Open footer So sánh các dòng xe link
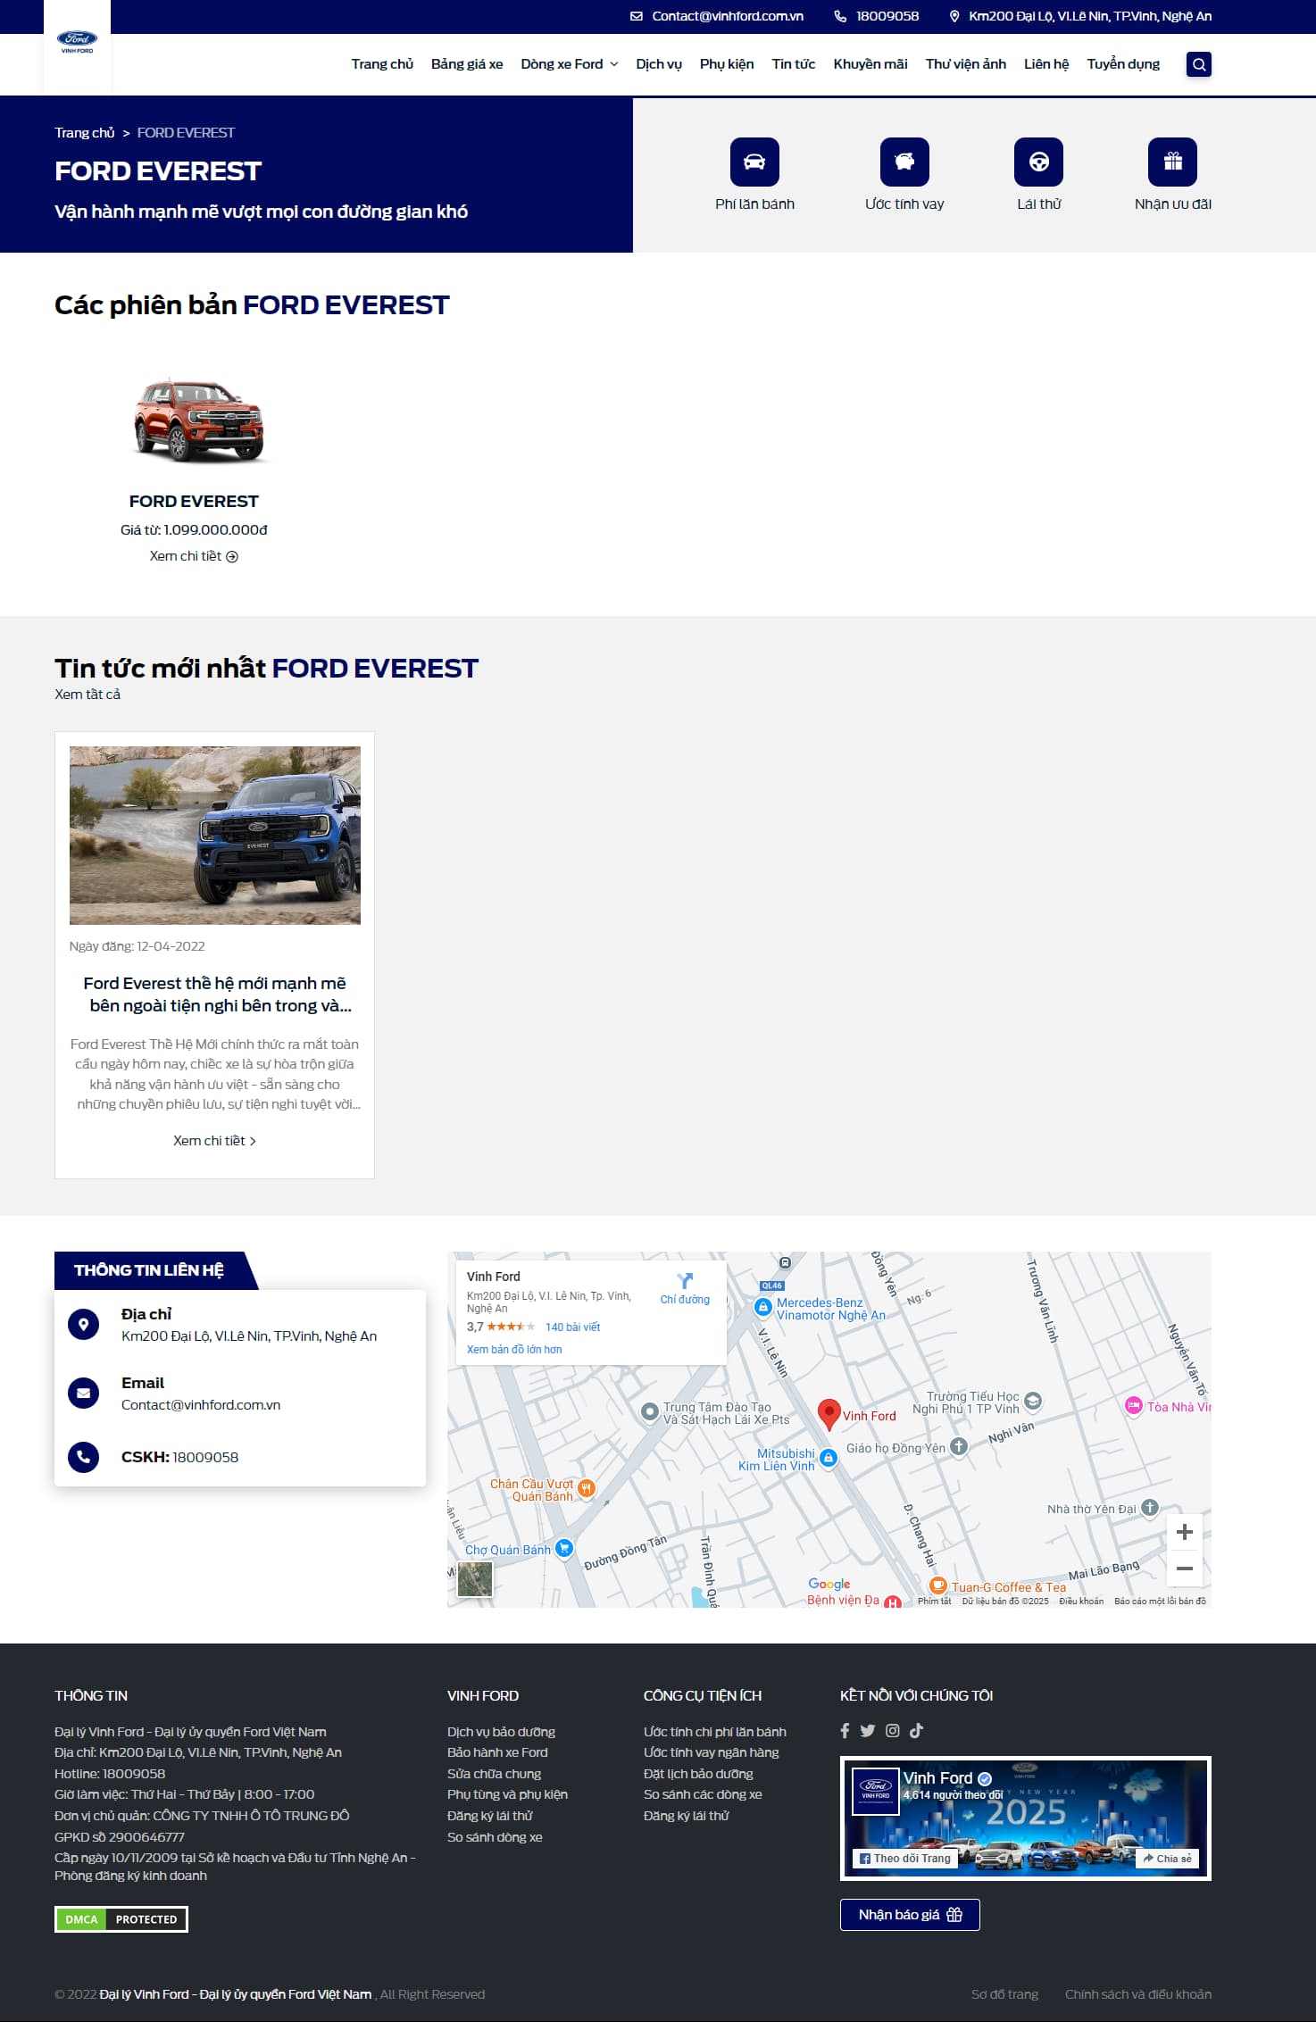The width and height of the screenshot is (1316, 2022). pos(703,1794)
